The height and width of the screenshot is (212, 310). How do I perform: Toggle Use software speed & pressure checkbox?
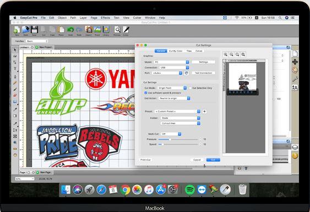point(146,93)
